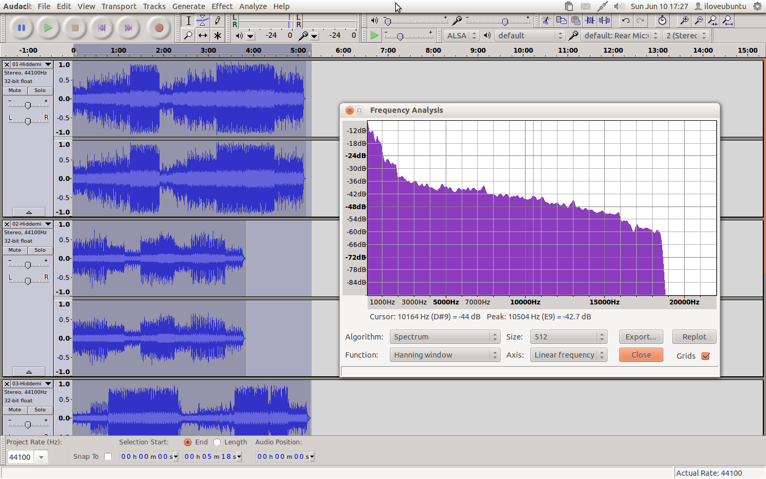Open the ALSA audio host dropdown
Screen dimensions: 766x479
(x=461, y=36)
